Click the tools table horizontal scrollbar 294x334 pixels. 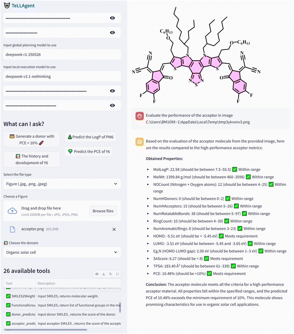click(x=45, y=330)
